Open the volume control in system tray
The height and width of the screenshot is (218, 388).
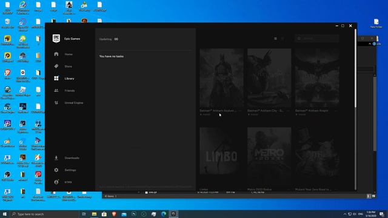[x=354, y=214]
